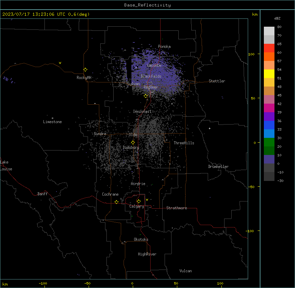Select the Olds city label
Viewport: 295px width, 288px height.
coord(133,135)
